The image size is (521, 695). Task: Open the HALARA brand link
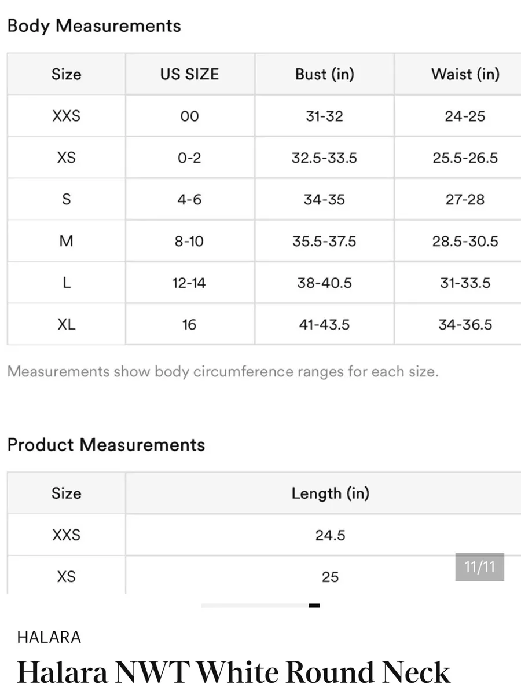coord(49,638)
